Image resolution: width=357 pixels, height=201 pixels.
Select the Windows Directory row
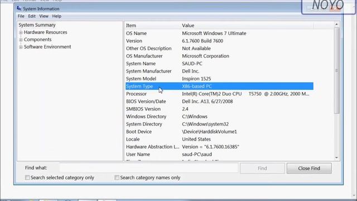[219, 117]
